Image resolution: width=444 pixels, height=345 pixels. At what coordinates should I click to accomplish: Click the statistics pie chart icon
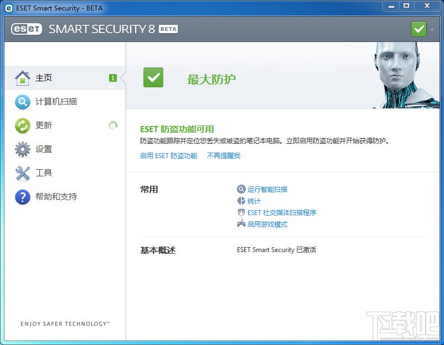(241, 201)
